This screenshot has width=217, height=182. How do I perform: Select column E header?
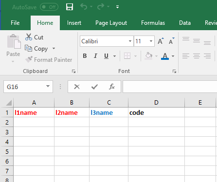[x=200, y=103]
